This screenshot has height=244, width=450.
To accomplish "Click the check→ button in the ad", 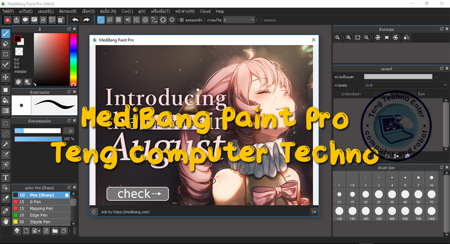I will [x=138, y=194].
